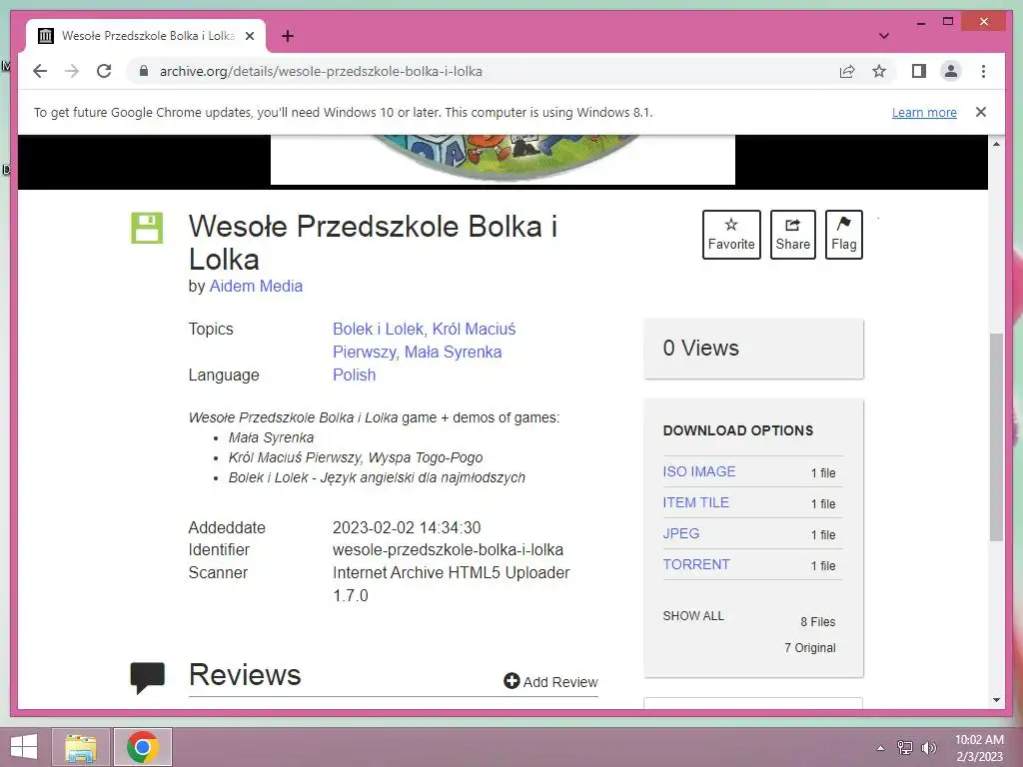Close the Wesołe Przedszkole tab
This screenshot has width=1023, height=767.
(249, 36)
